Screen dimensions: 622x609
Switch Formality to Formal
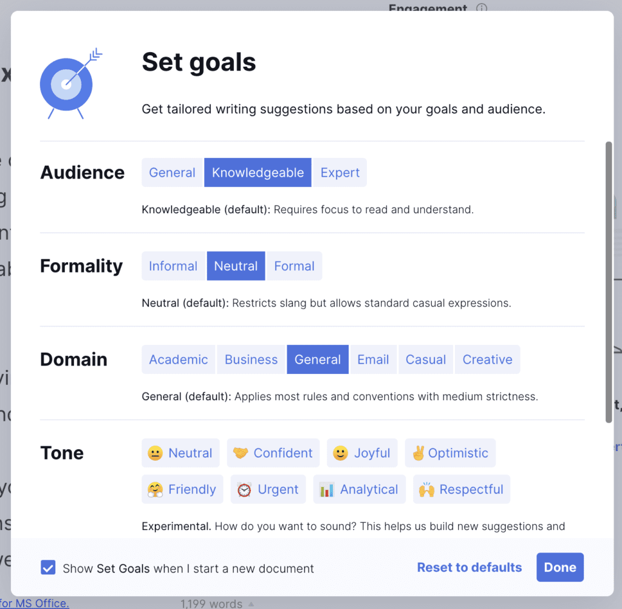pos(295,266)
